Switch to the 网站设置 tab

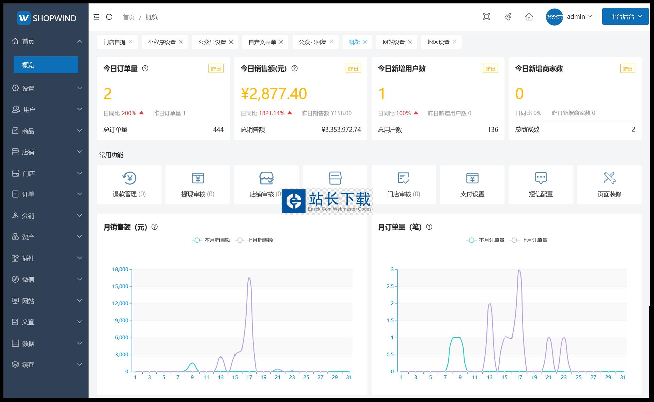(x=393, y=42)
